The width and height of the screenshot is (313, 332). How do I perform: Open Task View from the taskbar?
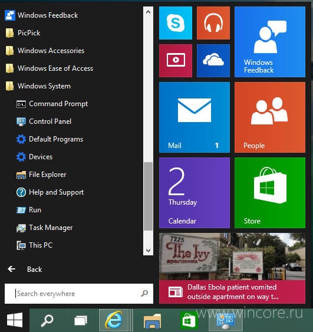pyautogui.click(x=81, y=321)
